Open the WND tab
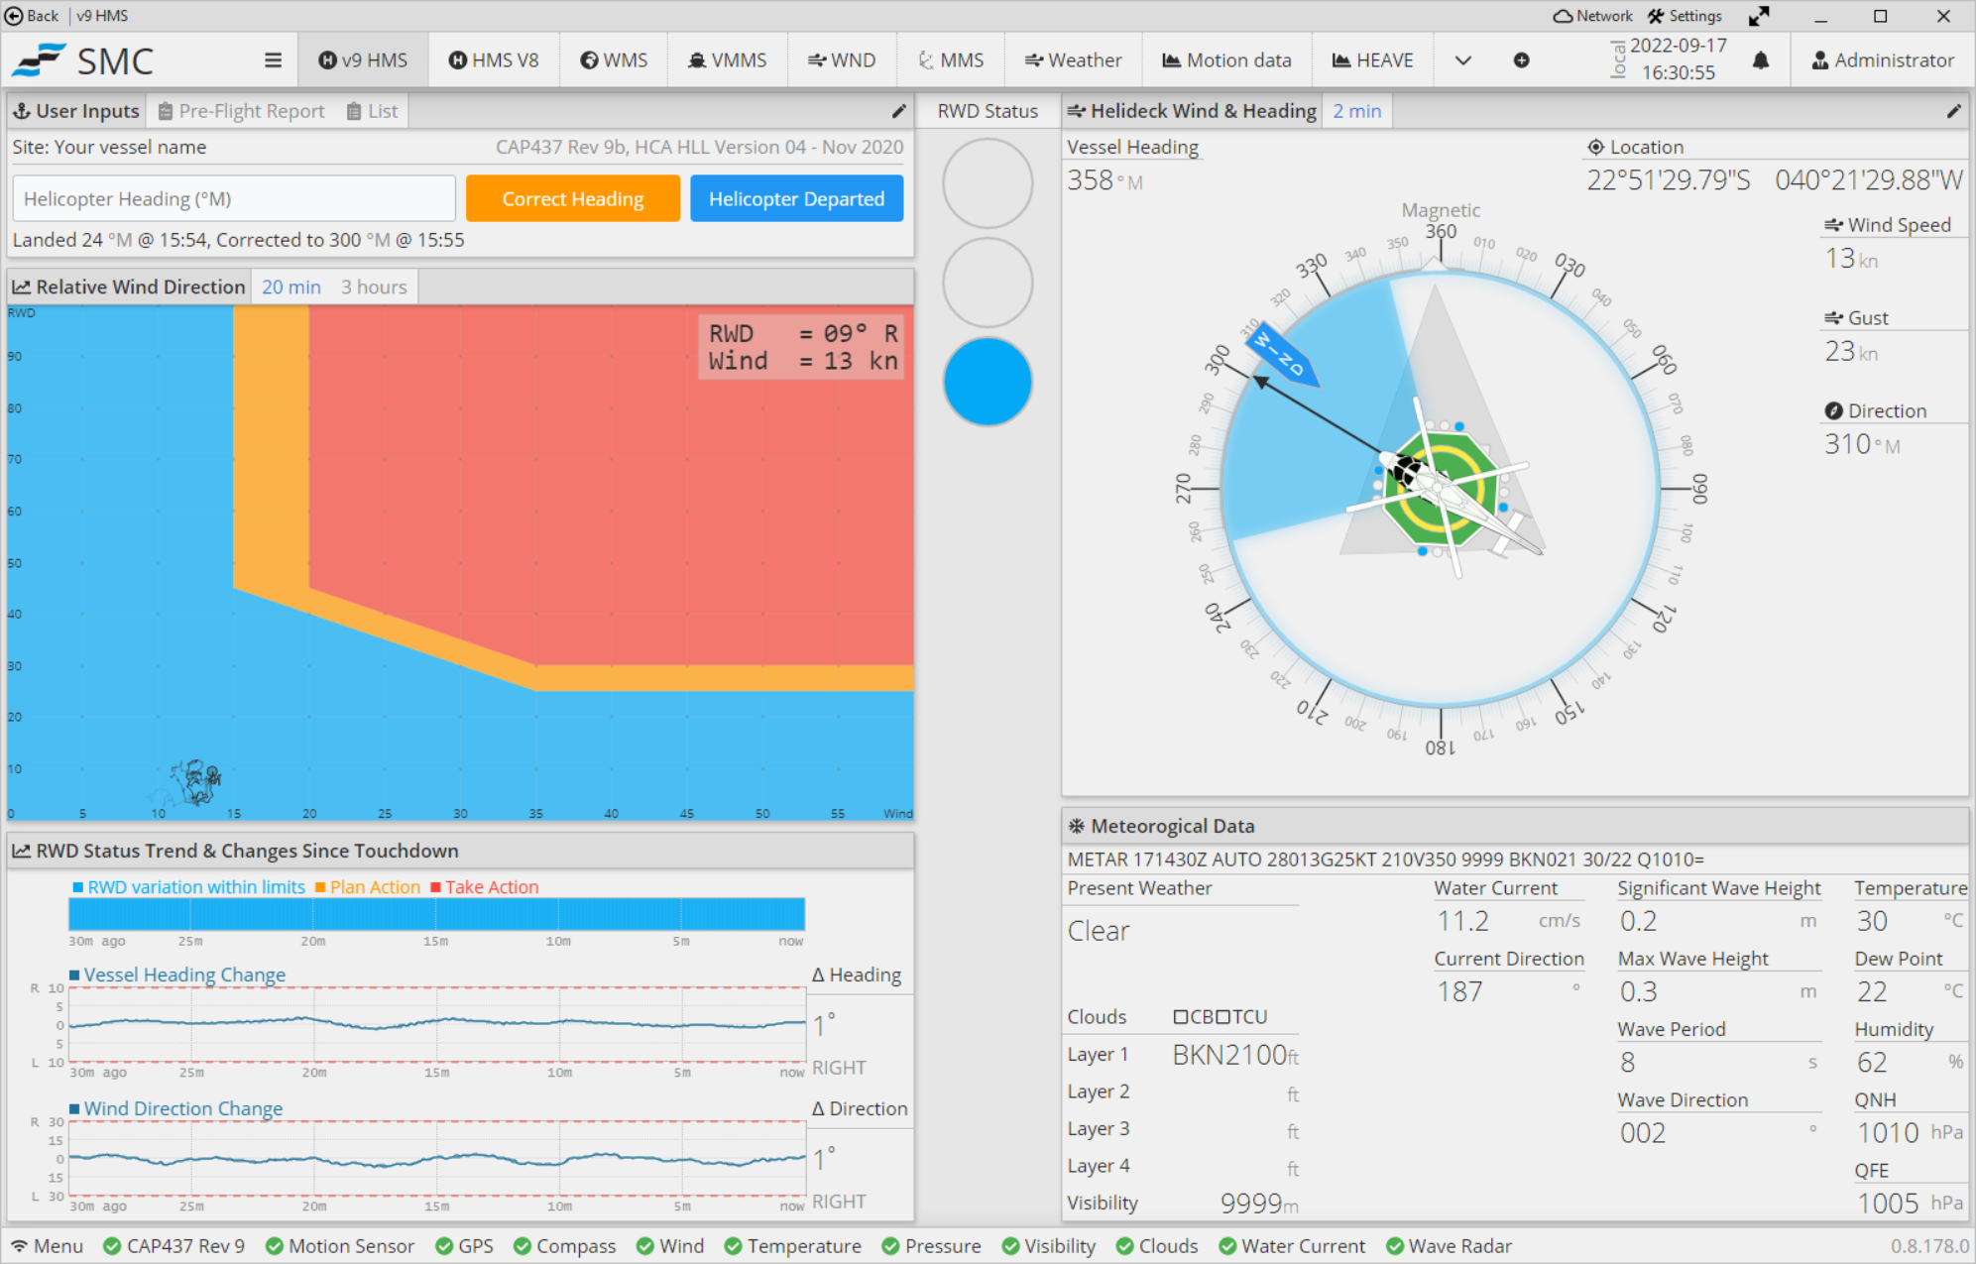The image size is (1976, 1264). 842,60
